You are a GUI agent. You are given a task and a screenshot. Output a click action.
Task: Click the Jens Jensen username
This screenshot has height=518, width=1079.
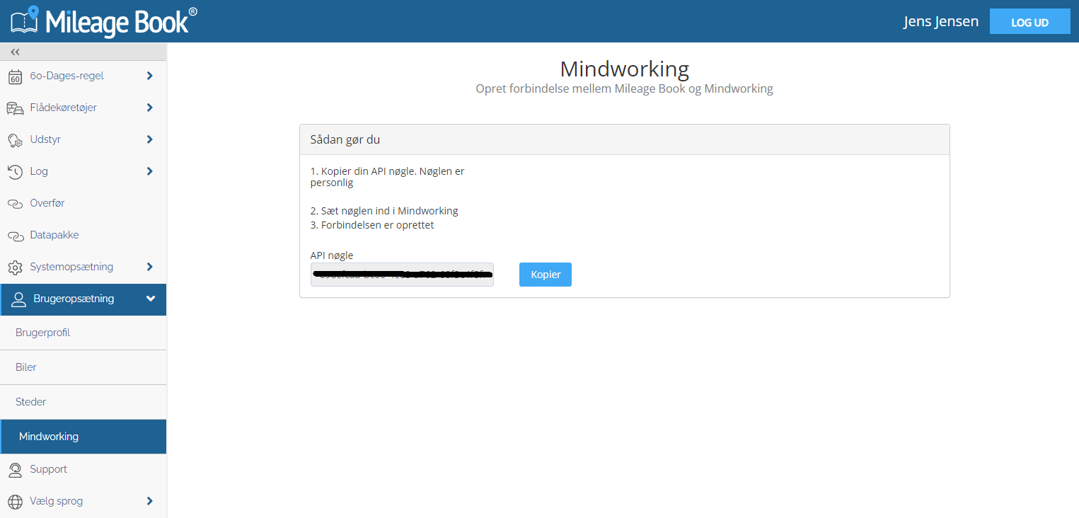[x=941, y=21]
